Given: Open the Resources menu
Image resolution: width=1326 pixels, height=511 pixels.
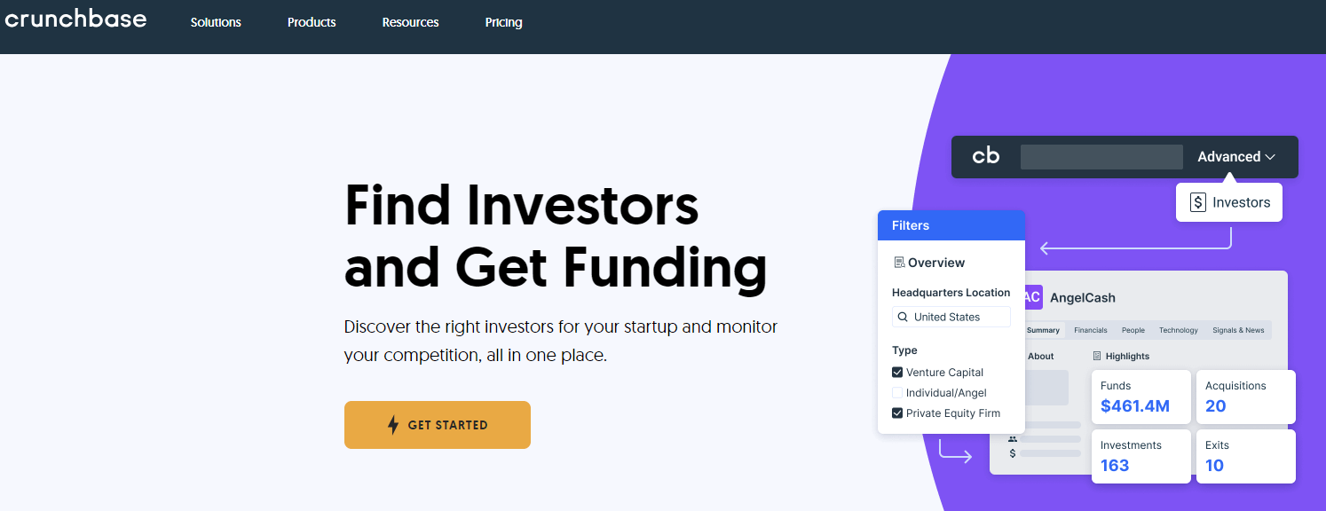Looking at the screenshot, I should click(410, 22).
